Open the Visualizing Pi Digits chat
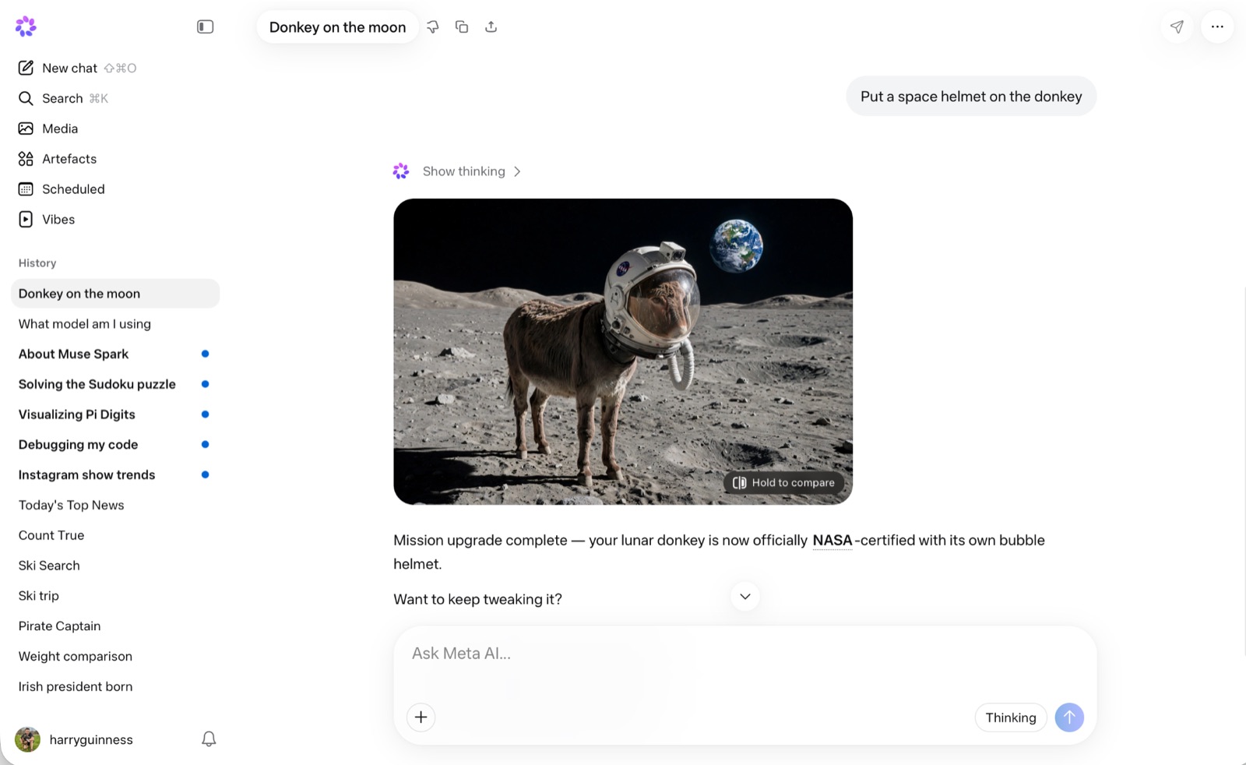The height and width of the screenshot is (765, 1246). tap(115, 414)
